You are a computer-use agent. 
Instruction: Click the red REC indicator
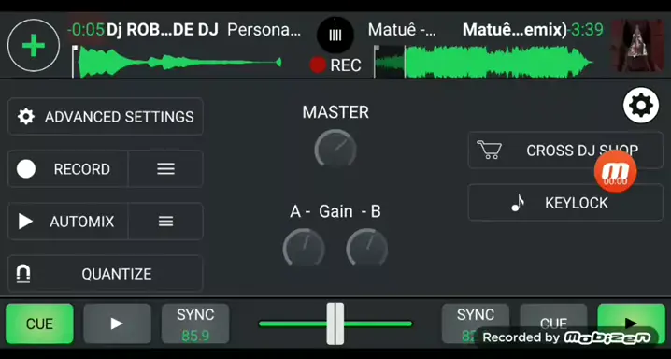coord(335,65)
